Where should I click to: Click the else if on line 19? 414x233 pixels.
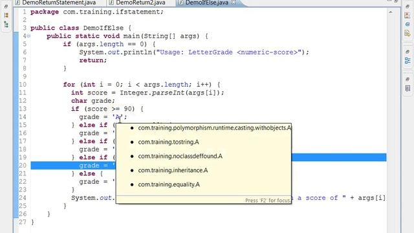(93, 157)
